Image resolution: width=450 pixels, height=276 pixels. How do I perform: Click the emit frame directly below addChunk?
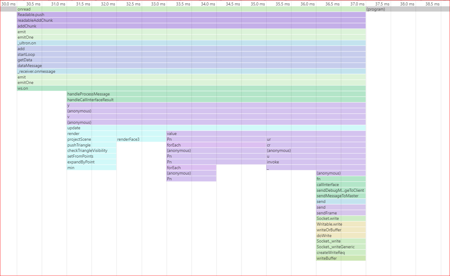pos(191,32)
